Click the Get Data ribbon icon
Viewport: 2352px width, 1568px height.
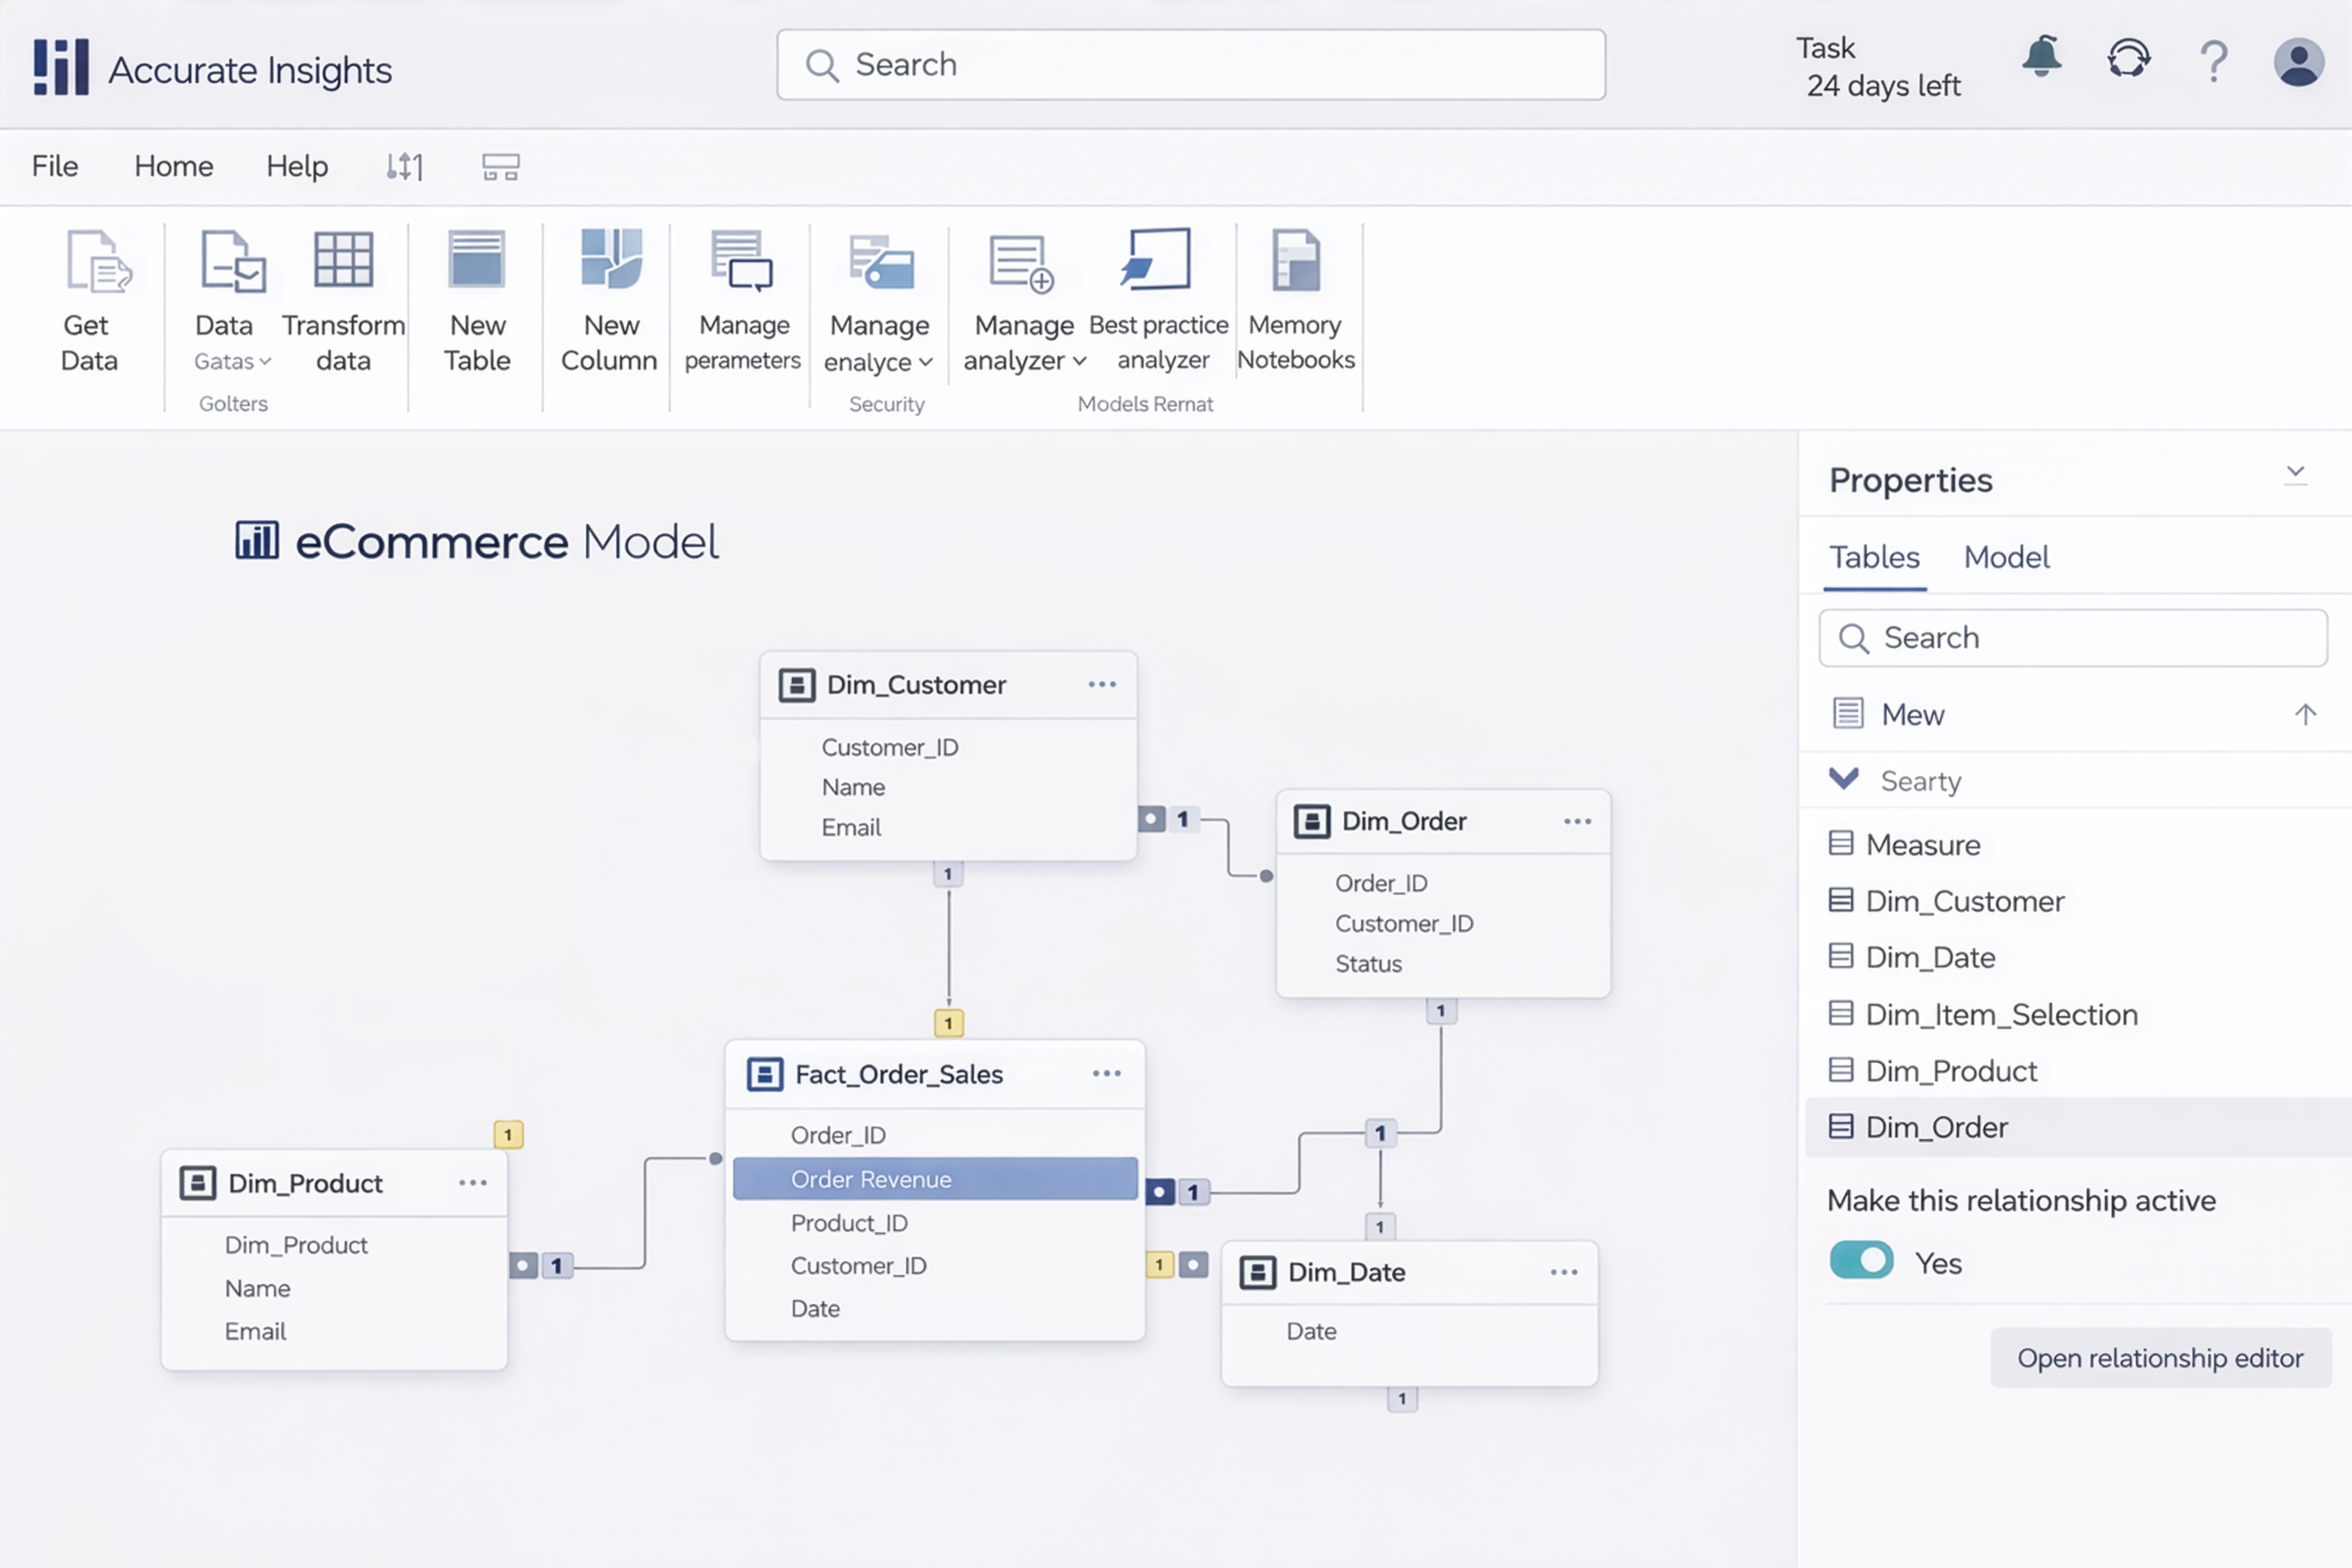click(x=97, y=262)
